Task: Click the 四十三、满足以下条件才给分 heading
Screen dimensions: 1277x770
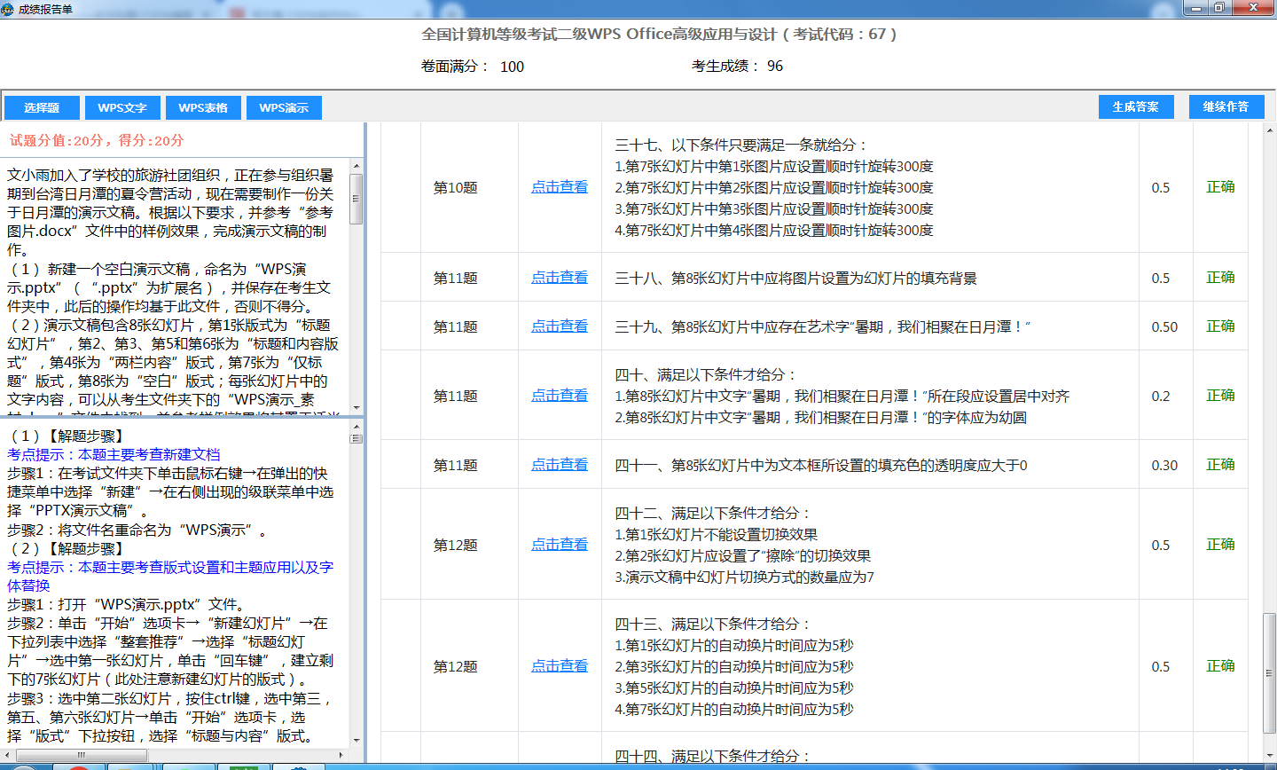Action: (712, 625)
